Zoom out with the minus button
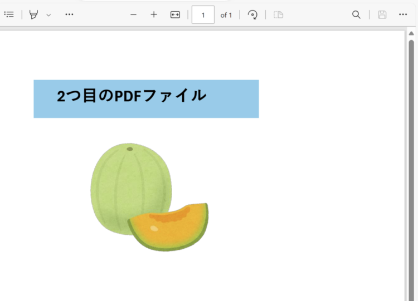 coord(134,14)
